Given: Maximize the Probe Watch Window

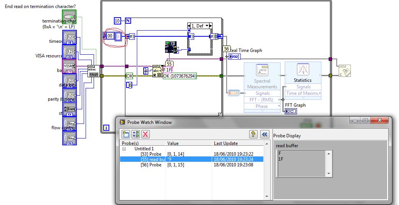Looking at the screenshot, I should [x=365, y=120].
